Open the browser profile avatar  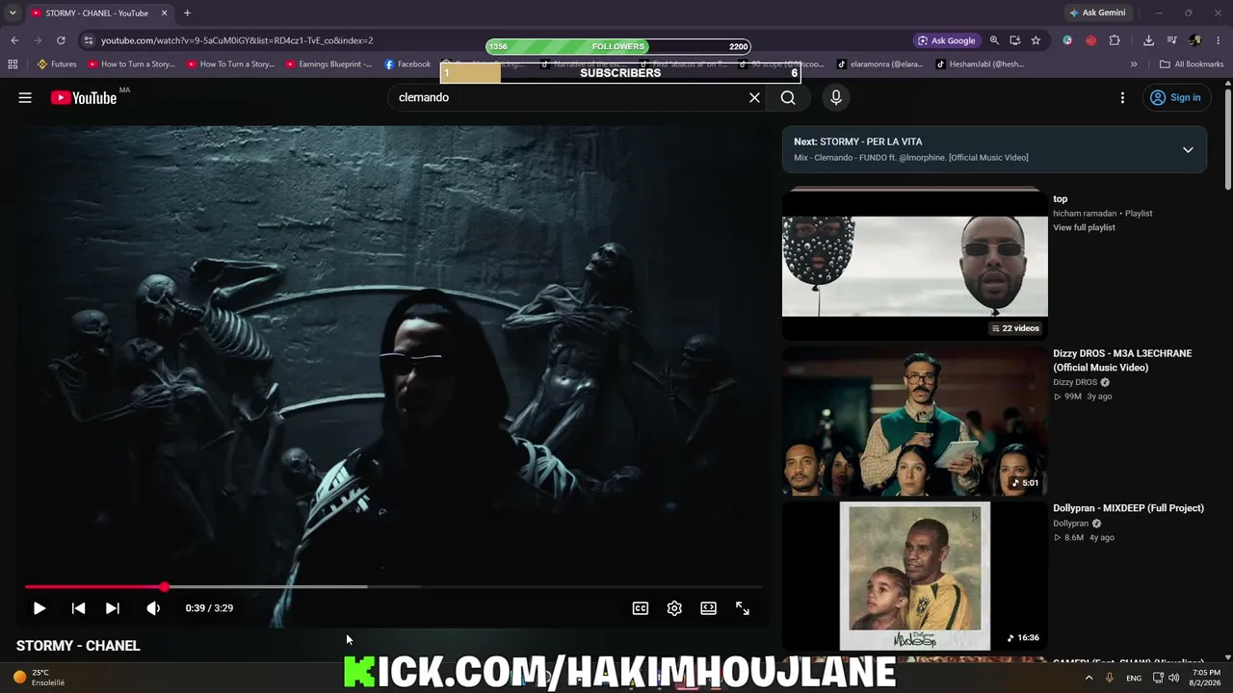pyautogui.click(x=1195, y=40)
